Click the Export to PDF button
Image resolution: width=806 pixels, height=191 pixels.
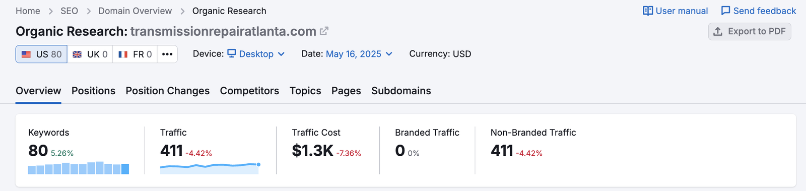click(750, 31)
